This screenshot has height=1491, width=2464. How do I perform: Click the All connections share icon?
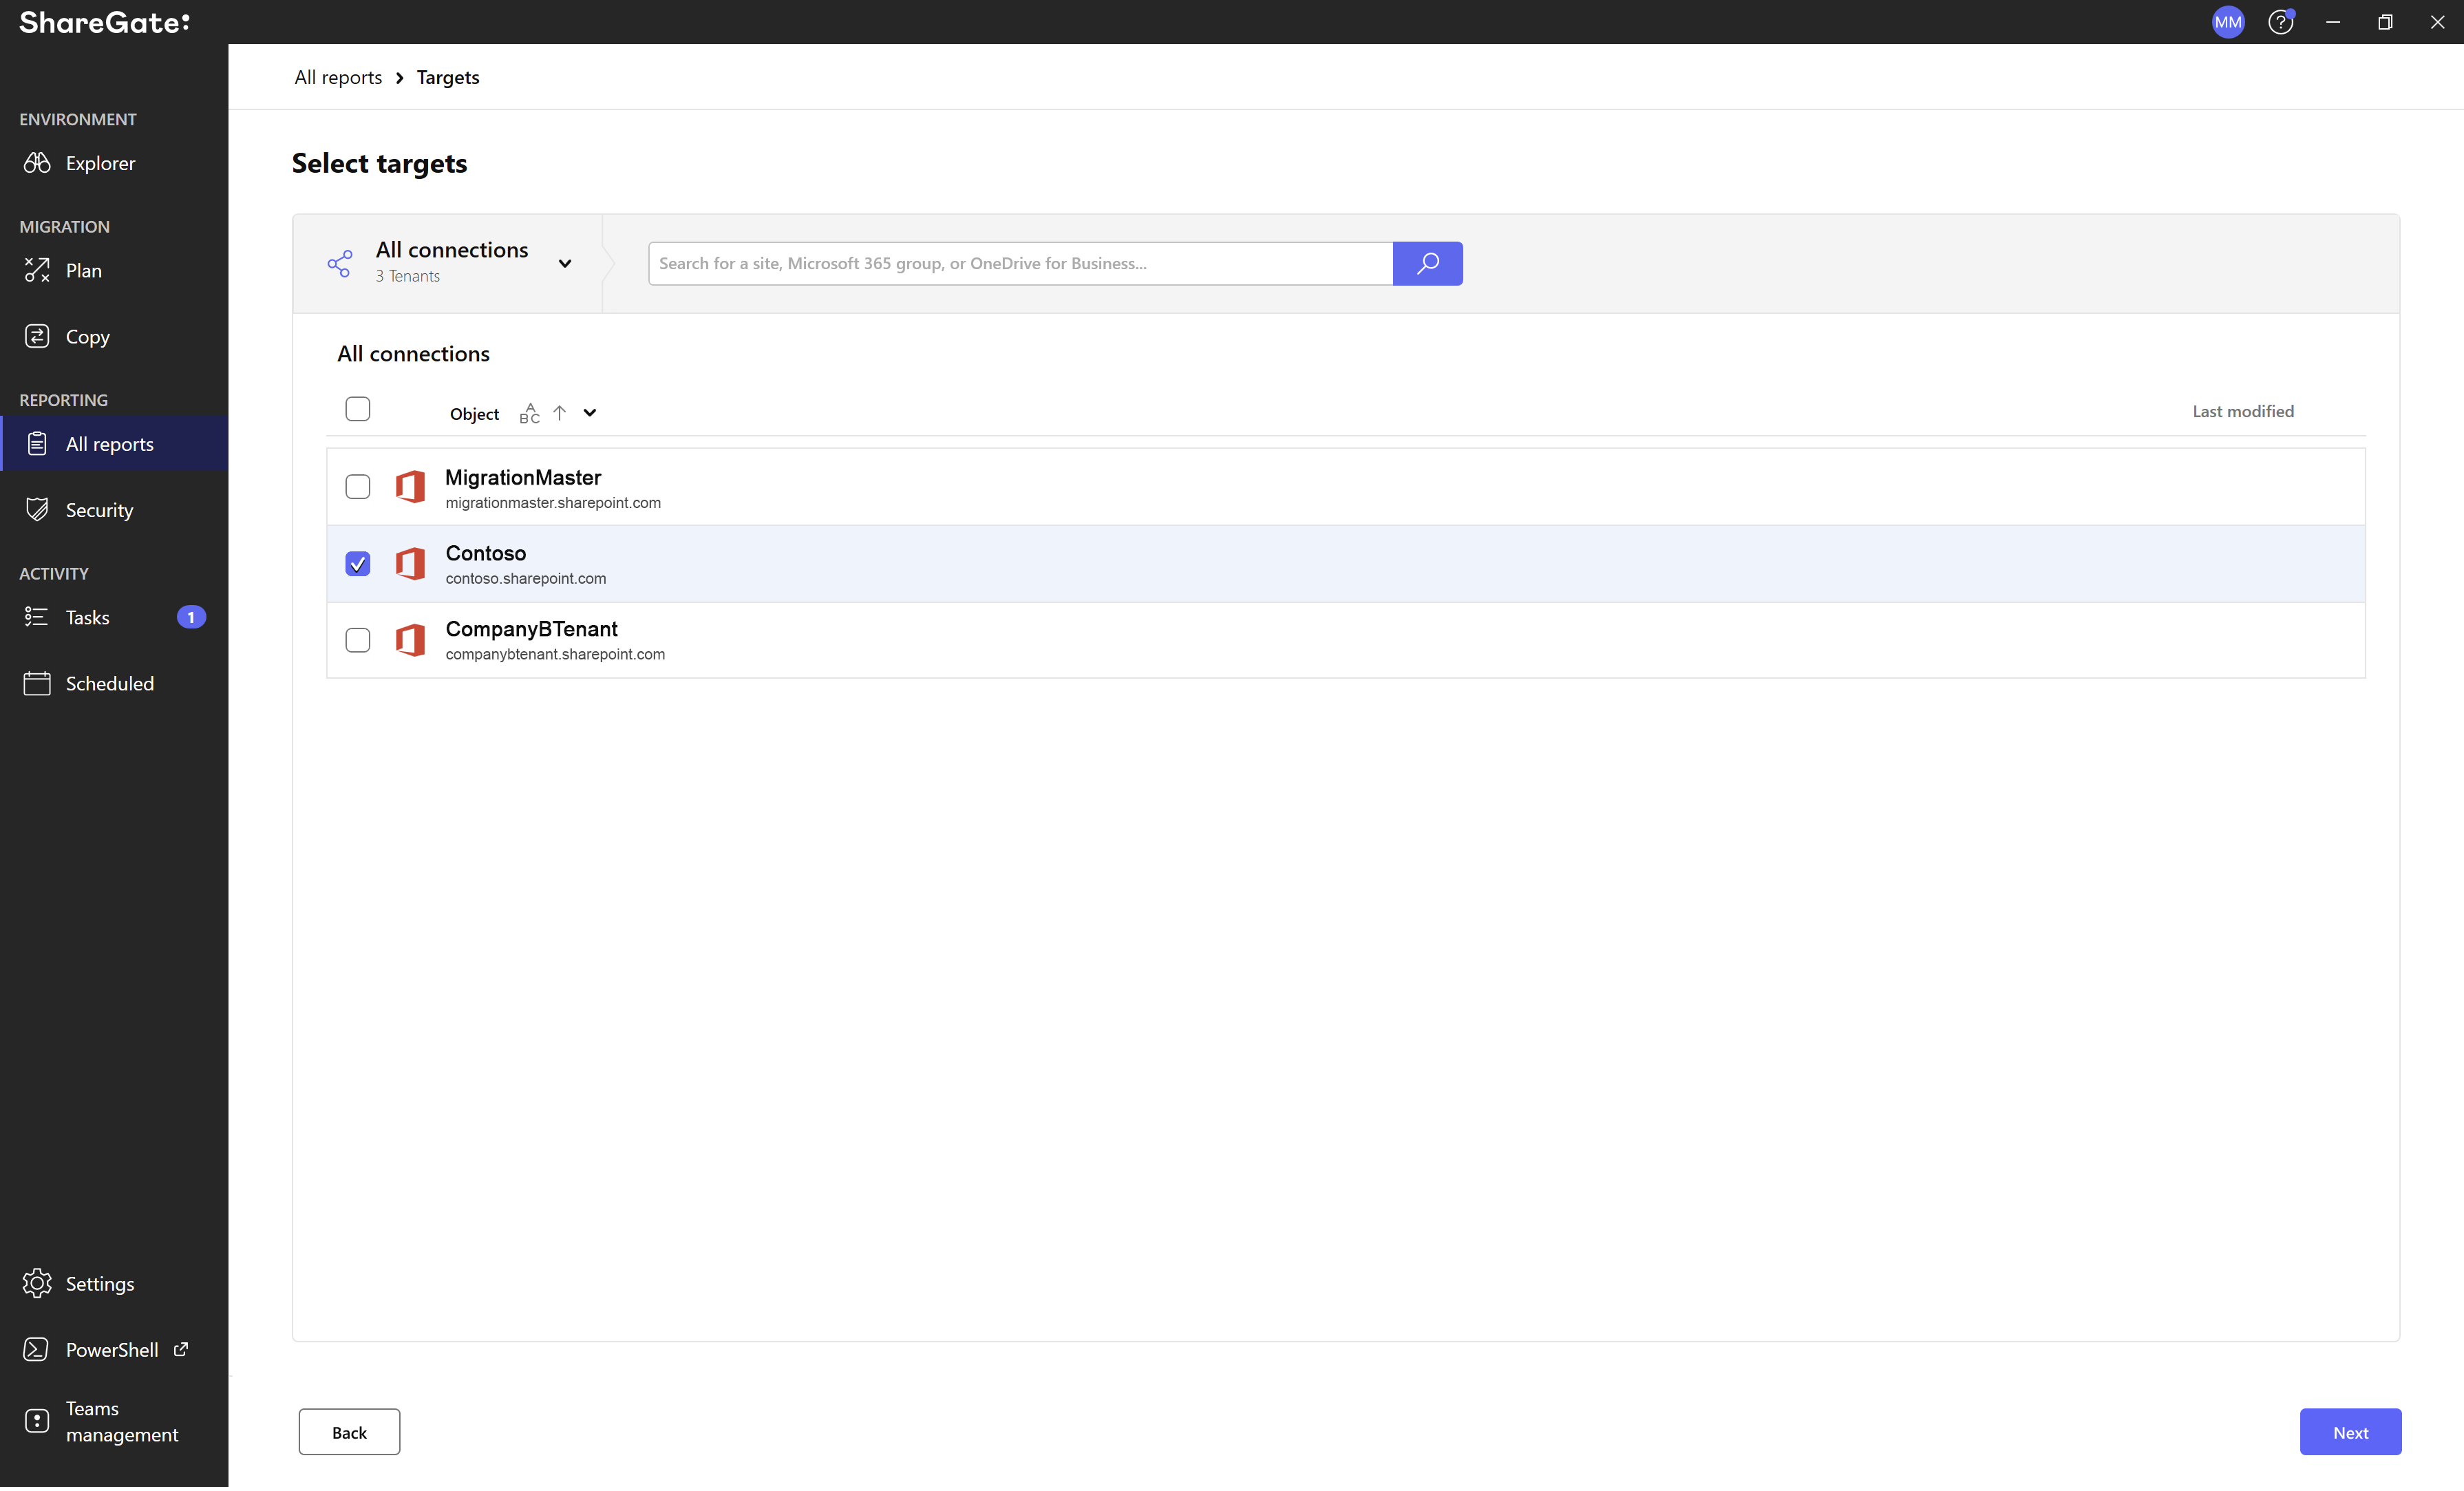pyautogui.click(x=340, y=263)
